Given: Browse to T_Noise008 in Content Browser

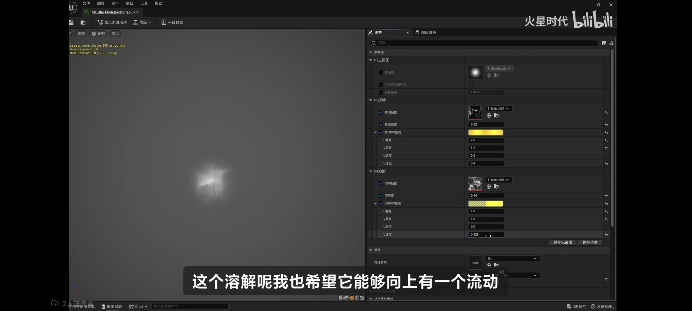Looking at the screenshot, I should point(496,187).
